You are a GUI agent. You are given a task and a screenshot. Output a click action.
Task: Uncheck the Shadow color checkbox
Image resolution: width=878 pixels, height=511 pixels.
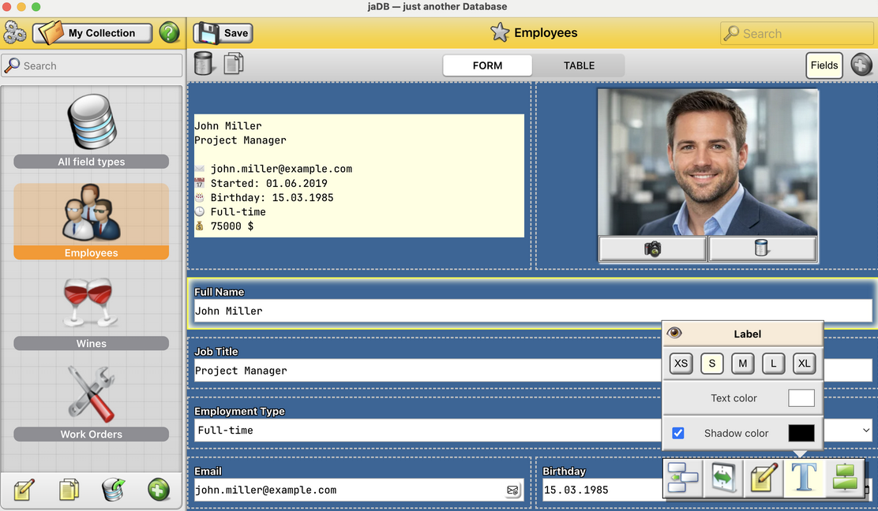pos(677,433)
